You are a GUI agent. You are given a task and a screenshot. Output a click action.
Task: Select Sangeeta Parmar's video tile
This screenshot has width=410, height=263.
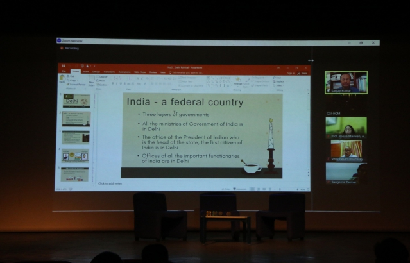click(346, 174)
